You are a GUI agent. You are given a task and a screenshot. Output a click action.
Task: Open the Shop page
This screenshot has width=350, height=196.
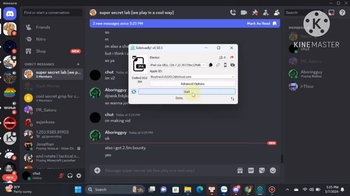(52, 51)
